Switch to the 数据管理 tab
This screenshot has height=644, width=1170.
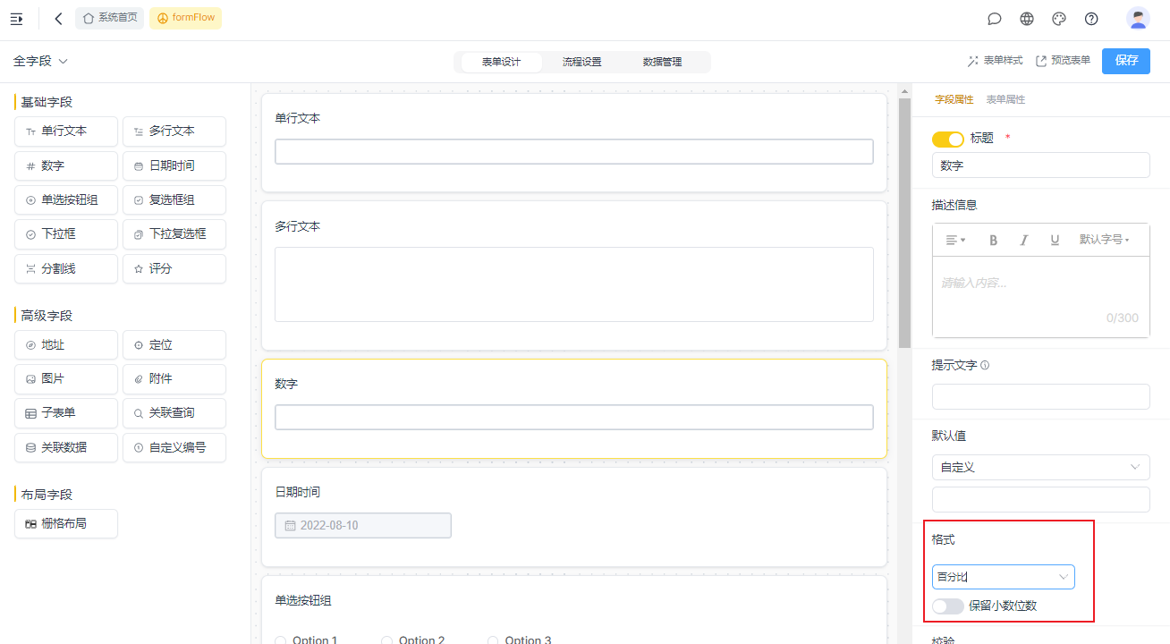pyautogui.click(x=663, y=62)
